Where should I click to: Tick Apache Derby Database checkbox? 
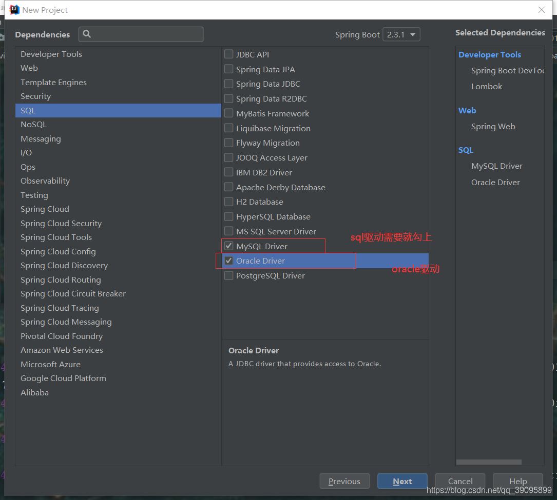pos(229,187)
